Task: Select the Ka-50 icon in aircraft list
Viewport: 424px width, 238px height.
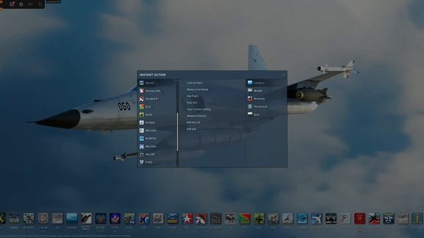Action: coord(141,114)
